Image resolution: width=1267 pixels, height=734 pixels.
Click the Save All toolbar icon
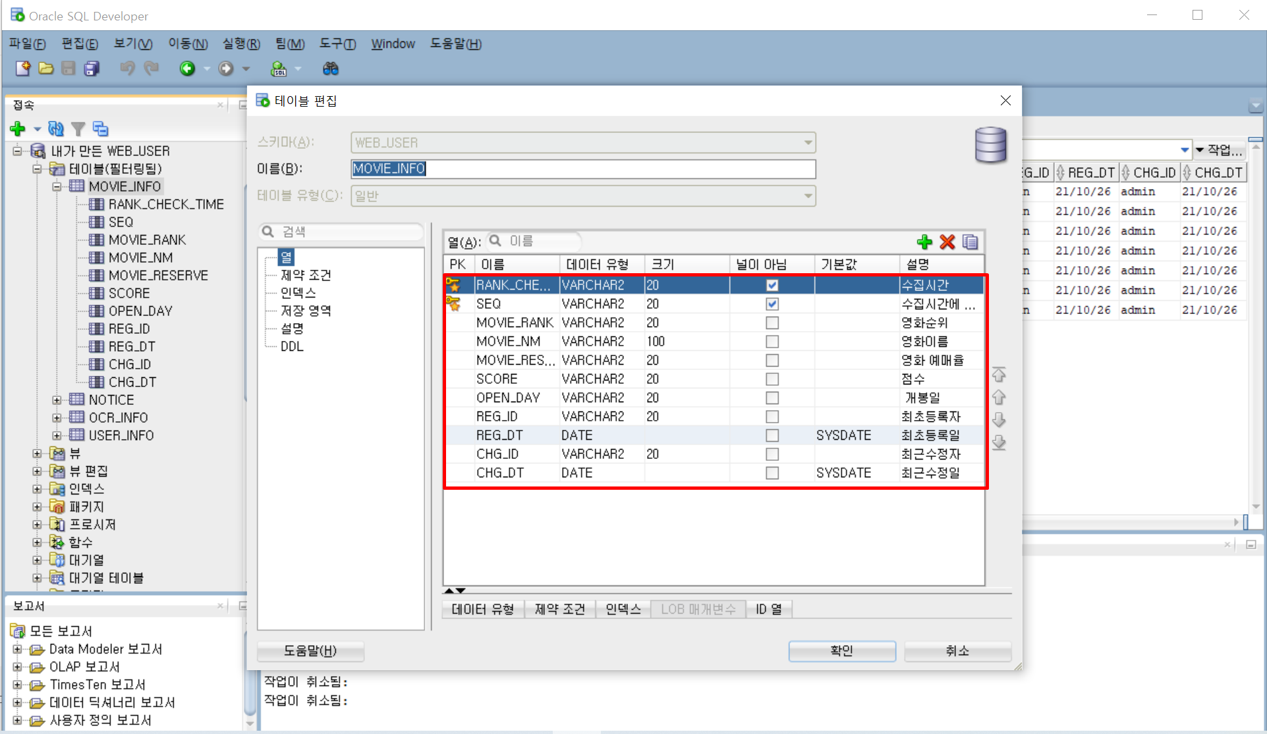[92, 68]
